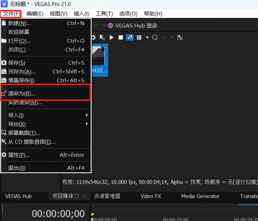The image size is (258, 221).
Task: Toggle the Auto Preview button
Action: point(130,37)
